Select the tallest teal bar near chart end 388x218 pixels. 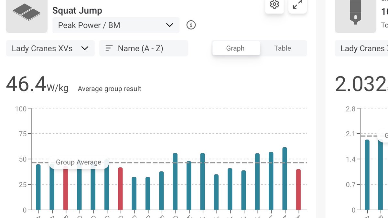pos(285,179)
